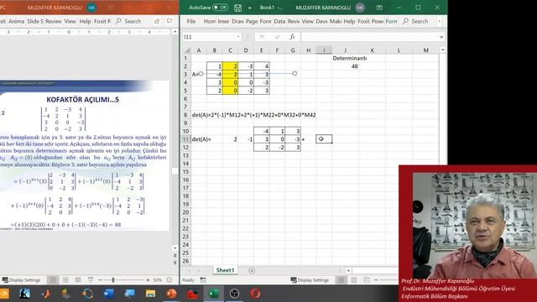Viewport: 537px width, 302px height.
Task: Click Excel horizontal scrollbar left arrow
Action: coord(348,270)
